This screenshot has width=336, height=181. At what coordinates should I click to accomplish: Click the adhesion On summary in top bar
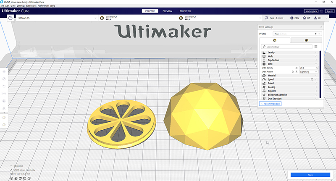[318, 18]
